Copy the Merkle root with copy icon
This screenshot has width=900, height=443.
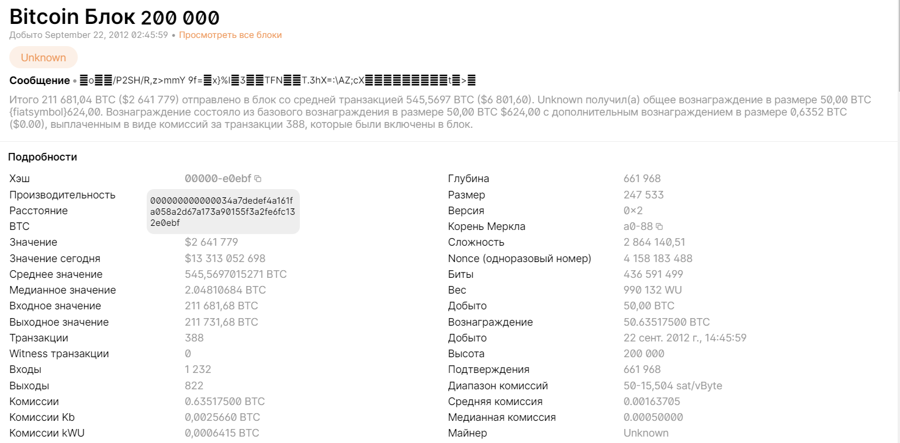click(x=659, y=226)
